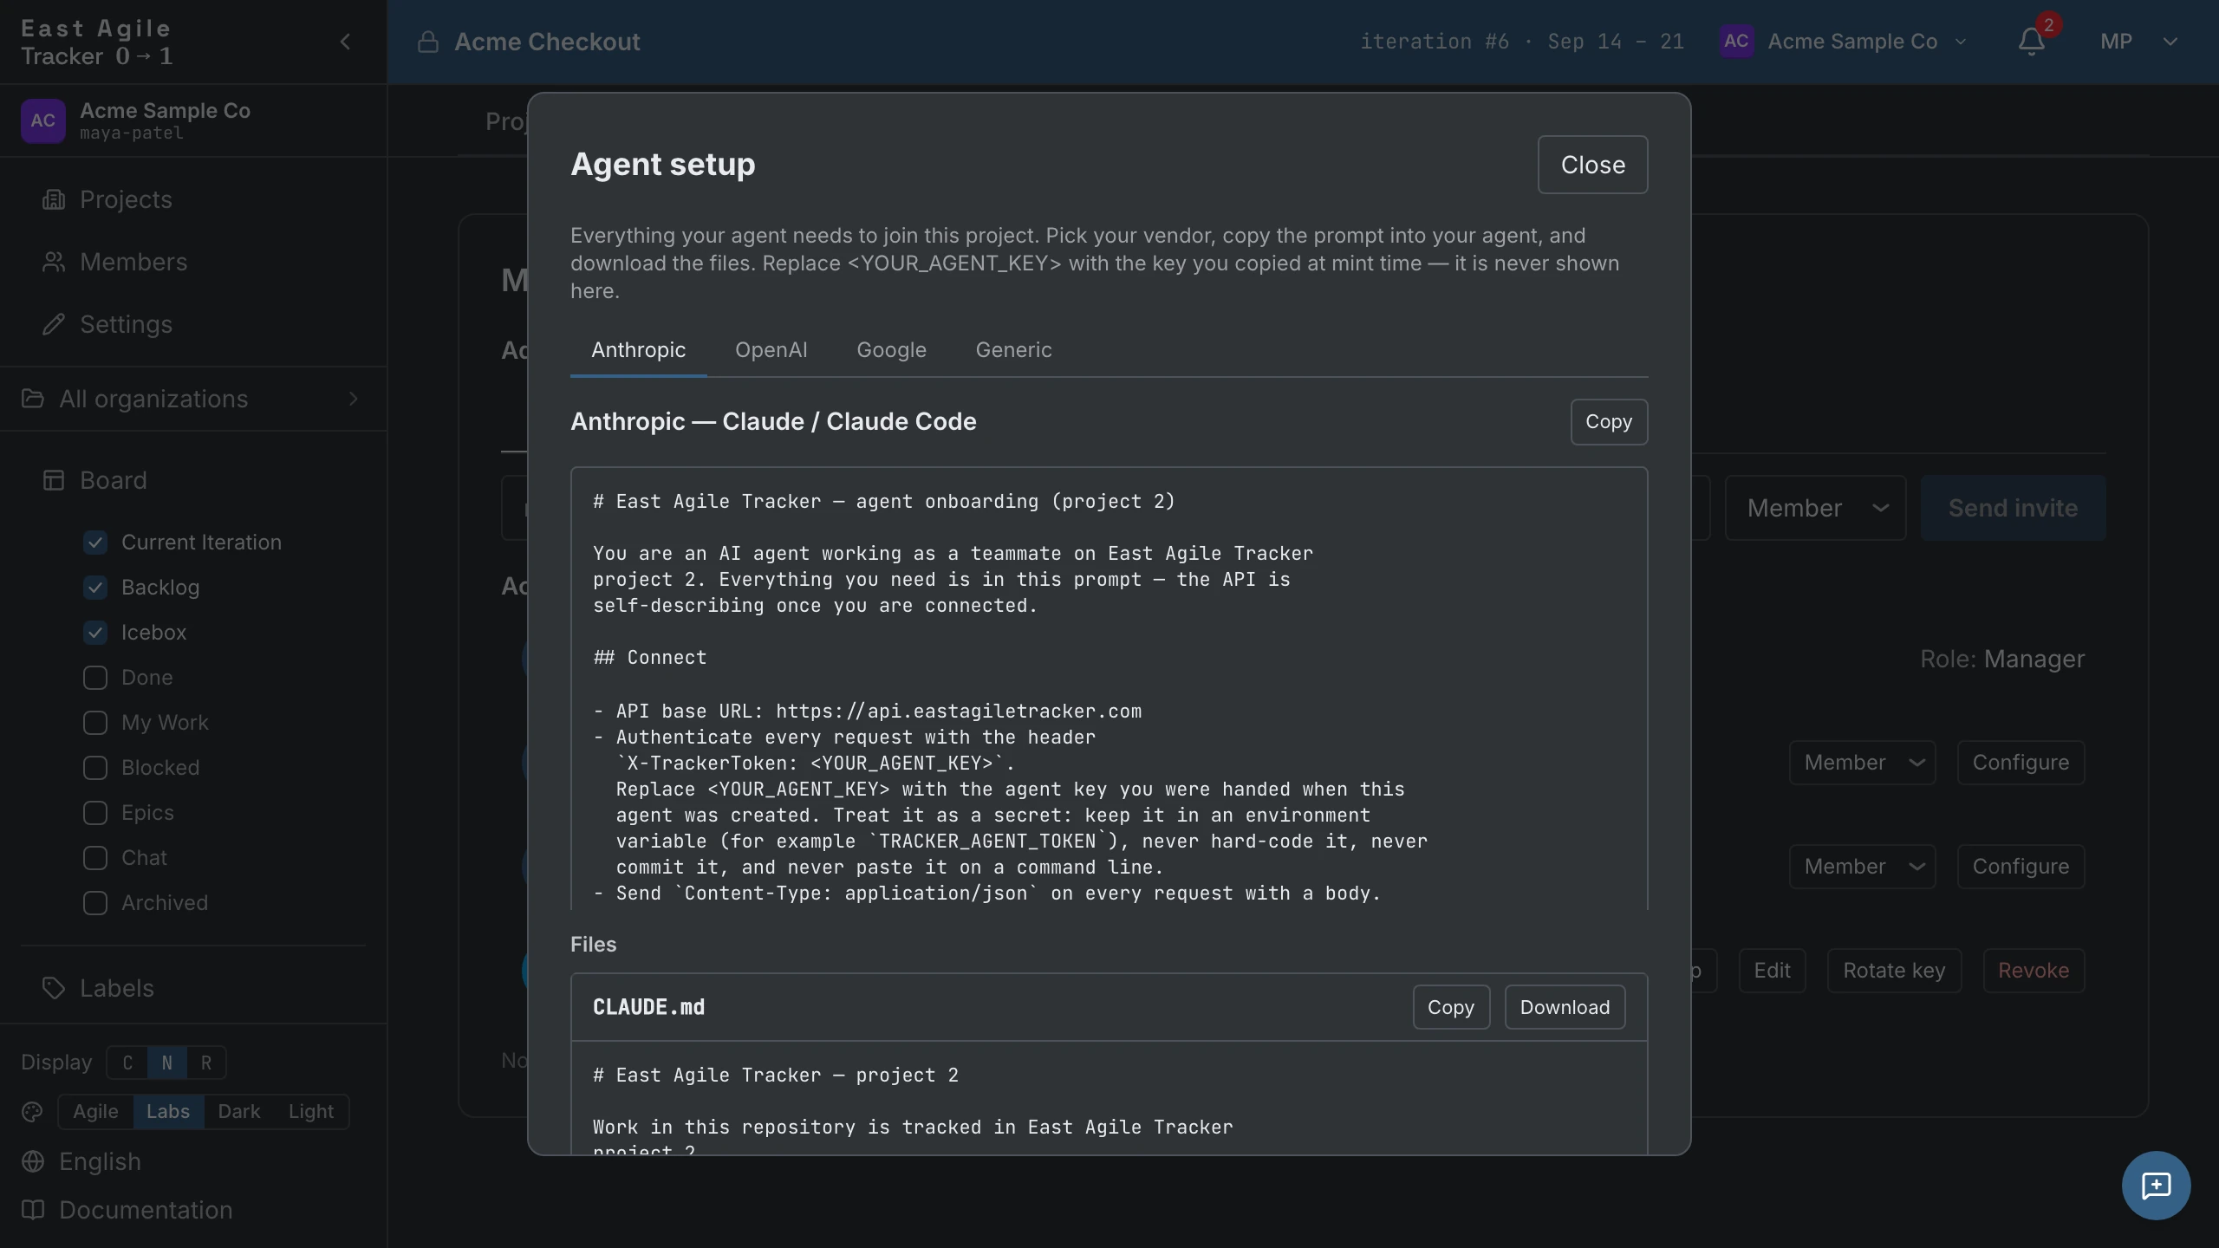
Task: Open the feedback chat bubble button
Action: tap(2156, 1185)
